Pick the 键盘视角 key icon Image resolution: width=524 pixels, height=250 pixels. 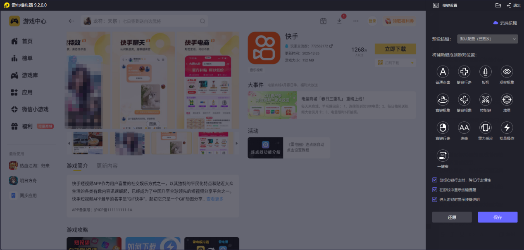tap(464, 99)
